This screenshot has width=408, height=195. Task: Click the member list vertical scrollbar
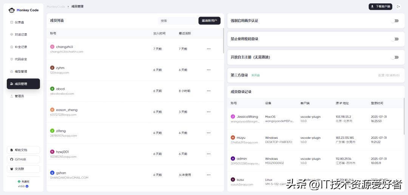[x=223, y=41]
